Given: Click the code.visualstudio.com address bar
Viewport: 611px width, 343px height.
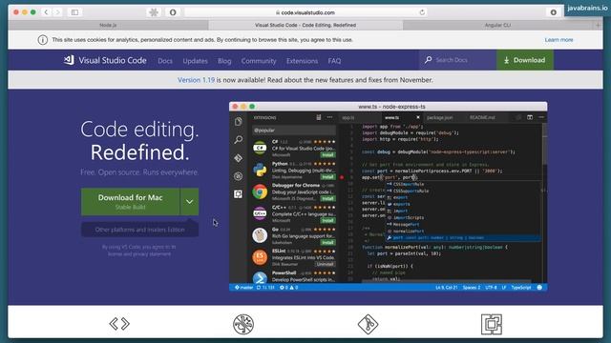Looking at the screenshot, I should pyautogui.click(x=305, y=12).
